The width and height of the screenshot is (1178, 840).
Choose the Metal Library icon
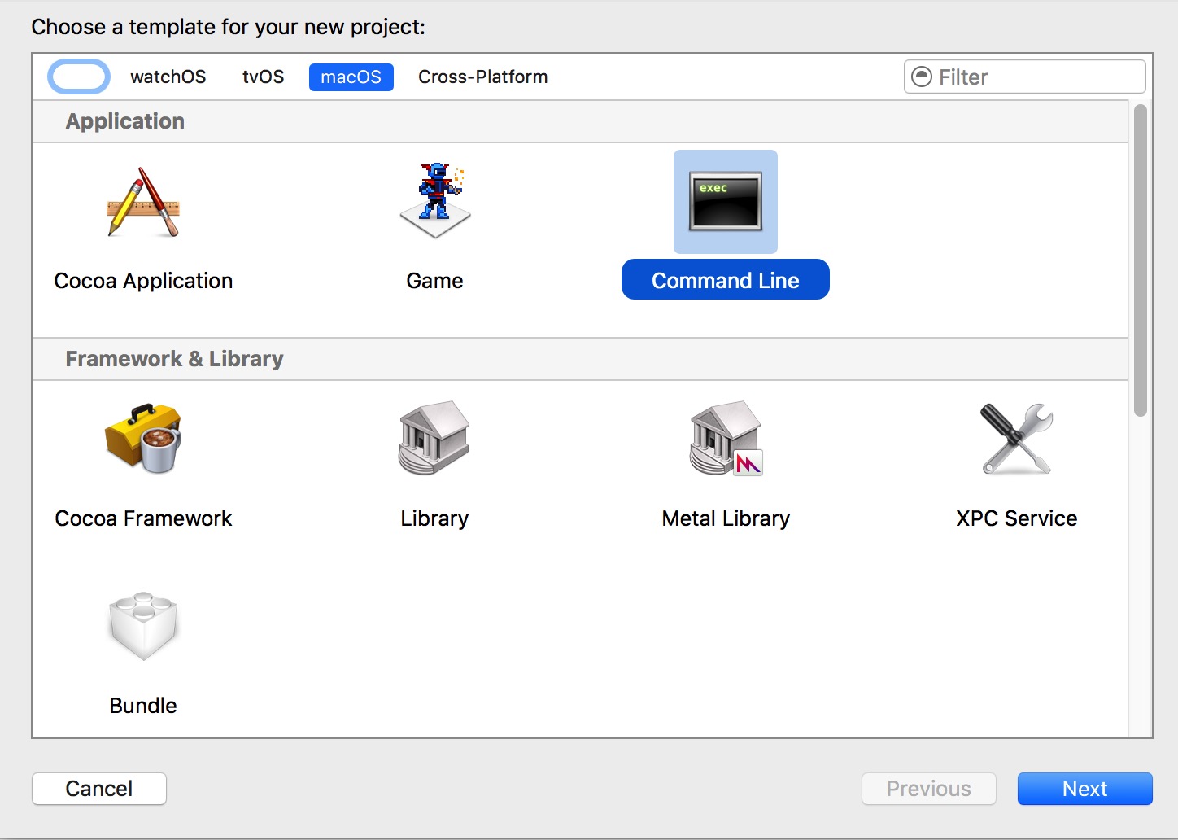pyautogui.click(x=726, y=438)
